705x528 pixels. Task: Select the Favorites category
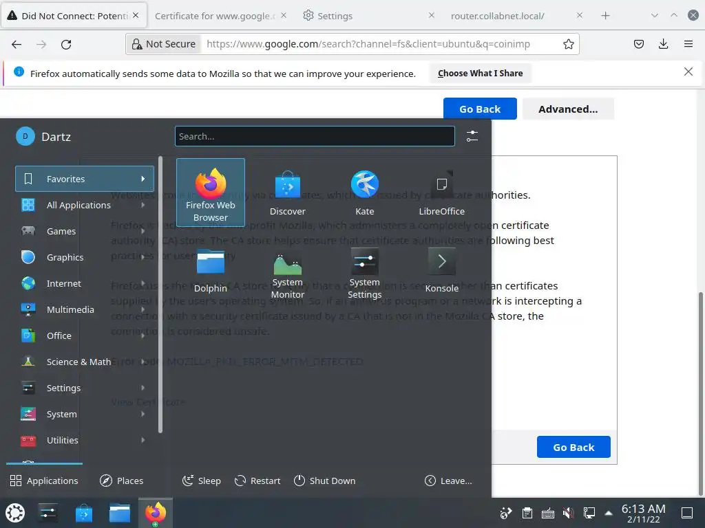(85, 179)
